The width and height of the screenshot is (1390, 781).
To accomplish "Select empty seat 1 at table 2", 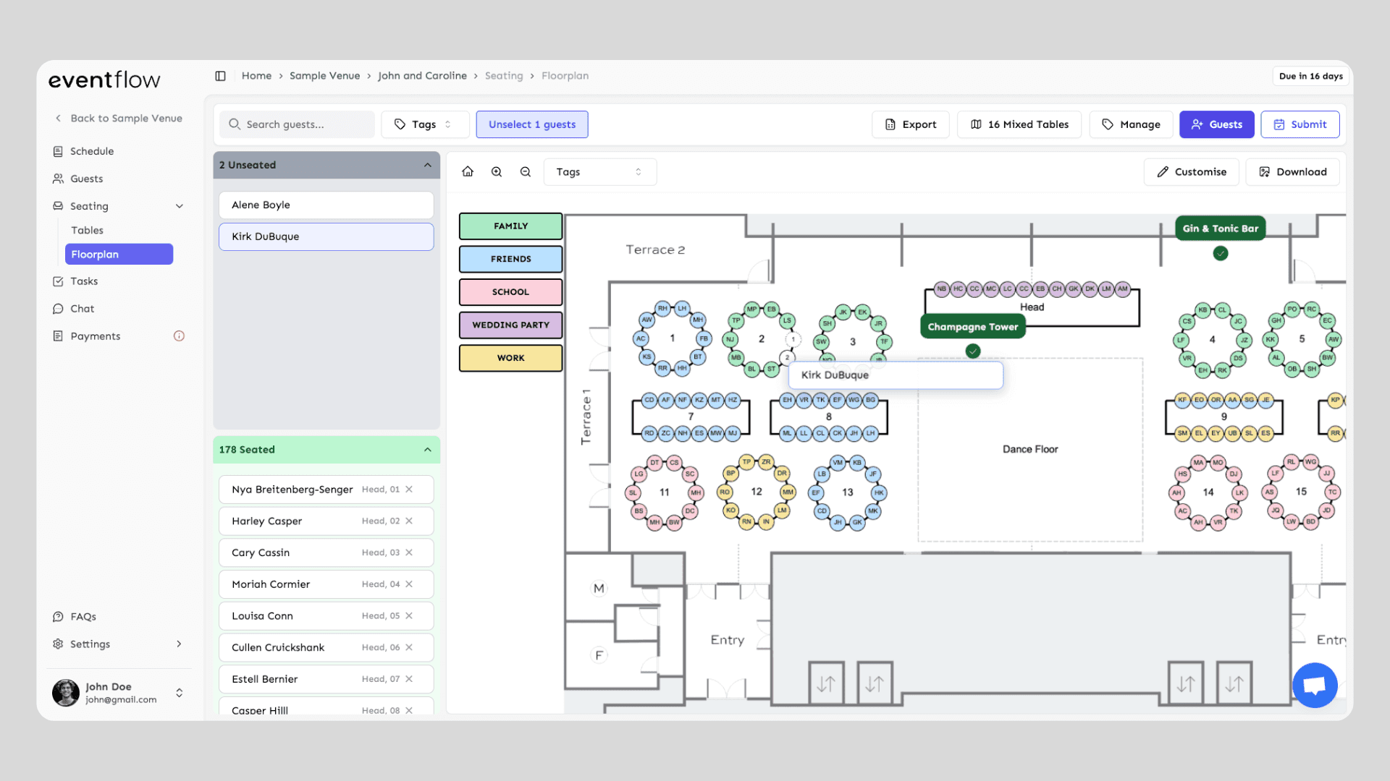I will (x=793, y=339).
